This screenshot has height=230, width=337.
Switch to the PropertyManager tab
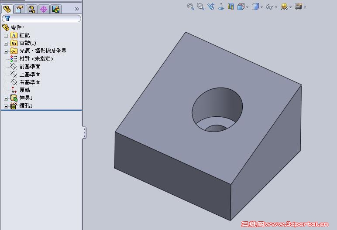point(19,9)
